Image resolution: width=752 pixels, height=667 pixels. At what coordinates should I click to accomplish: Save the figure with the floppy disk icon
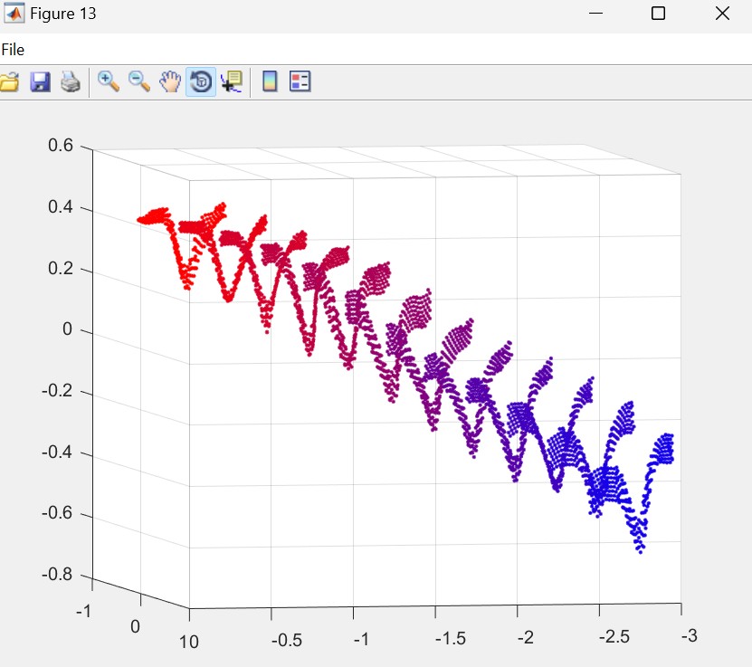click(40, 82)
